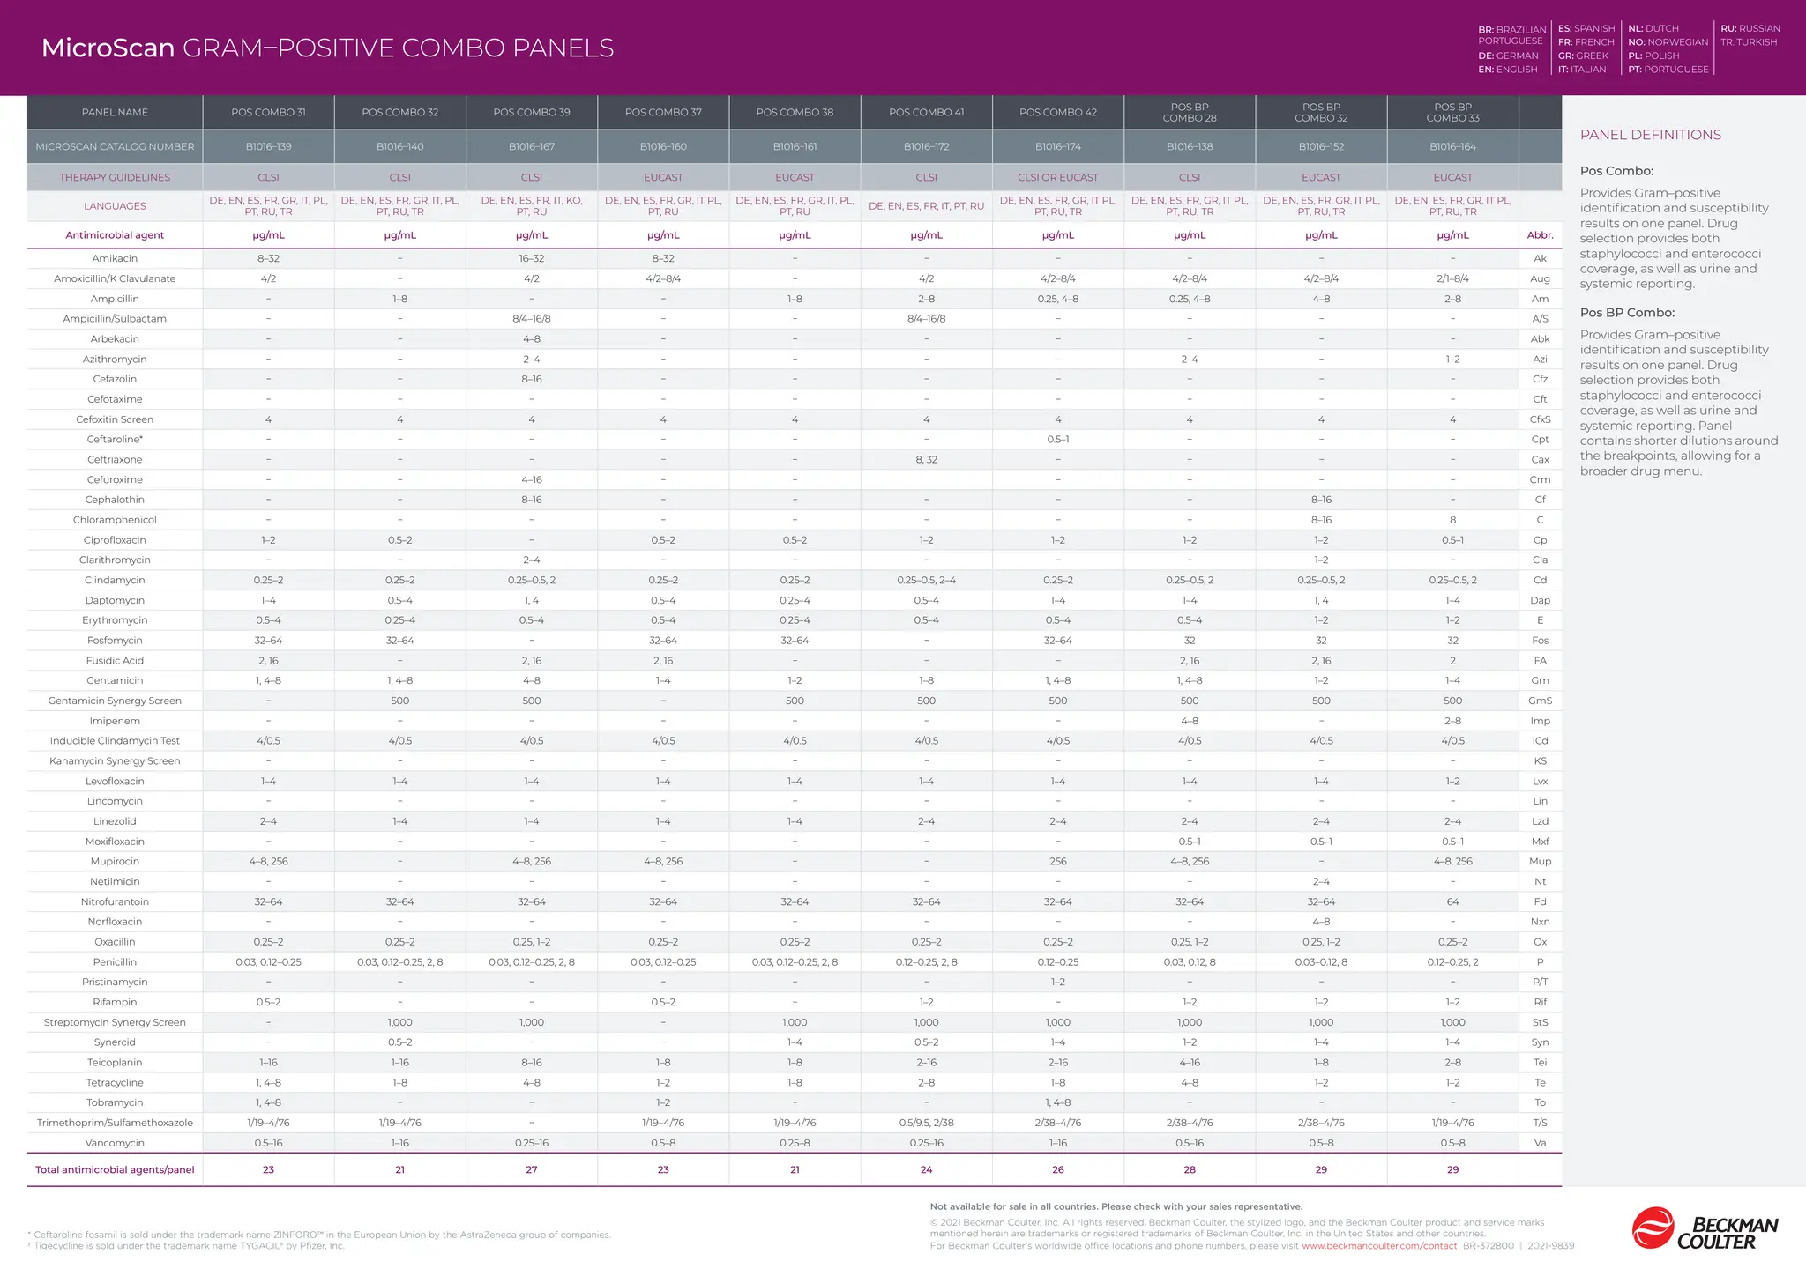Viewport: 1806px width, 1276px height.
Task: Click the MicroScan page title
Action: (x=327, y=48)
